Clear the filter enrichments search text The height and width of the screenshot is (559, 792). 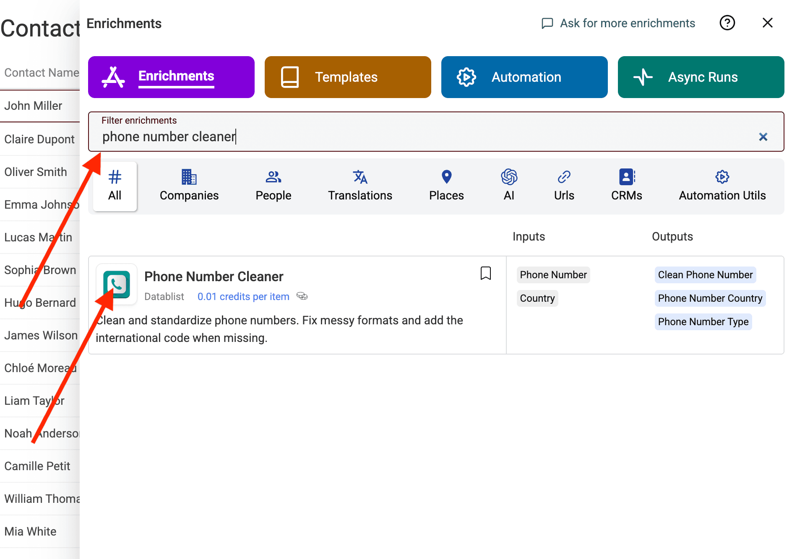coord(763,137)
